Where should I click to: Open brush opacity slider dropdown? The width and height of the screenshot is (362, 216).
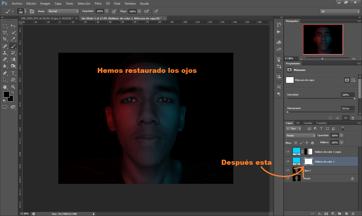107,11
